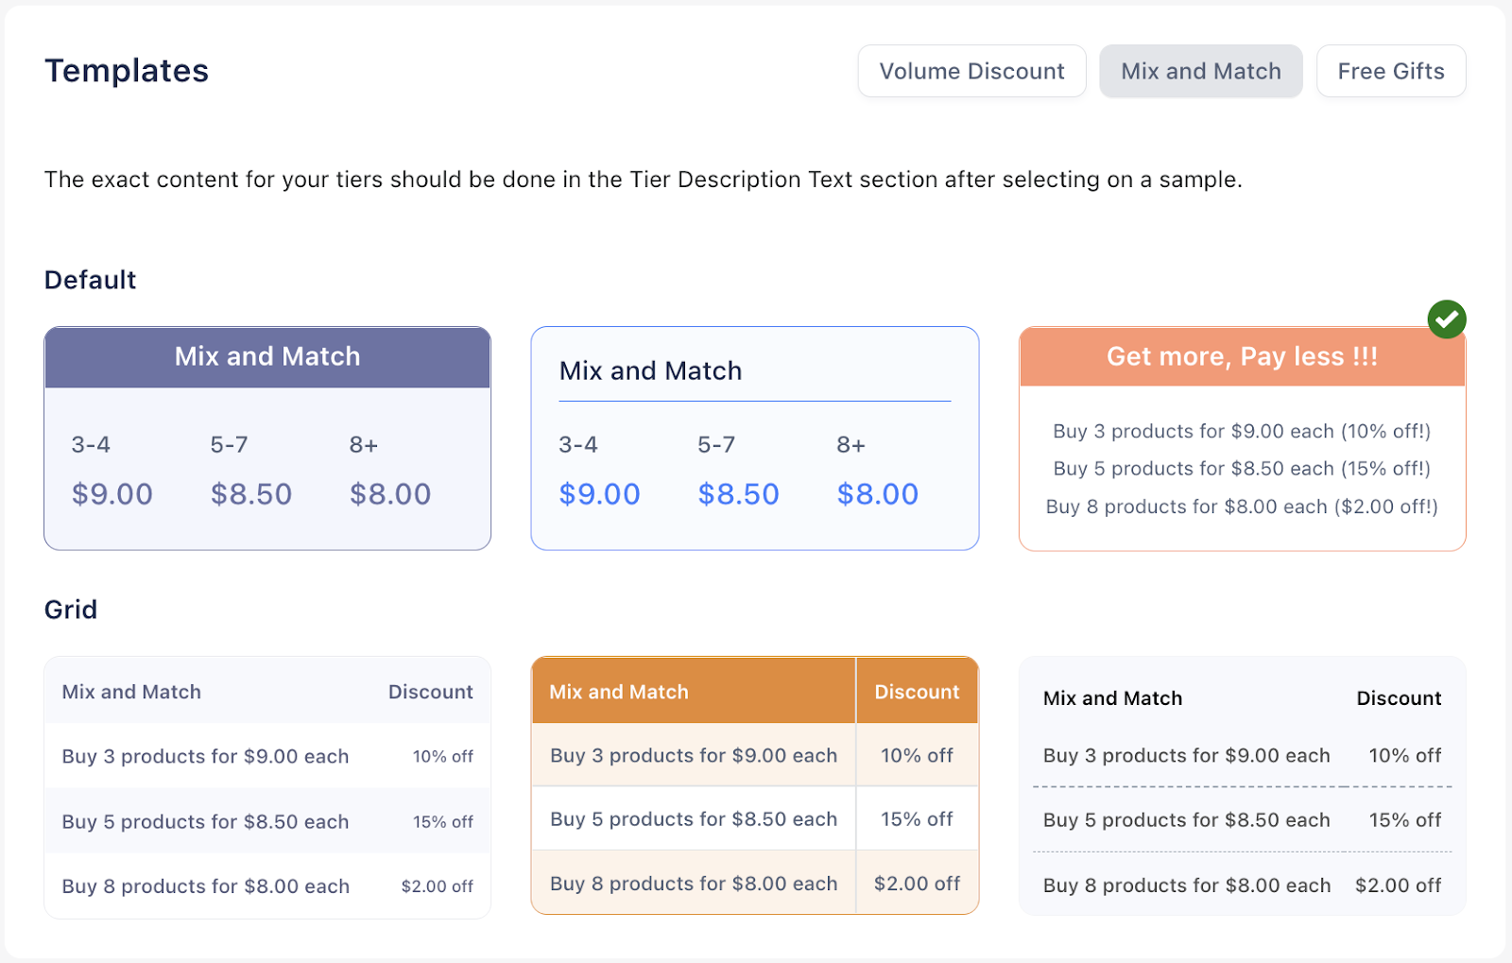This screenshot has height=963, width=1512.
Task: Choose the orange grid template's Mix and Match header
Action: (x=619, y=692)
